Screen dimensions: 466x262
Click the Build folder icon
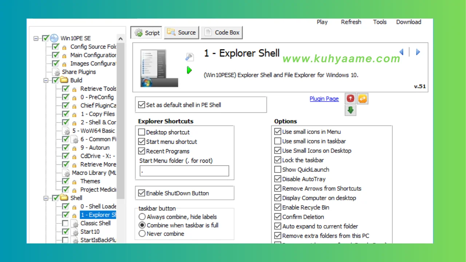tap(64, 80)
